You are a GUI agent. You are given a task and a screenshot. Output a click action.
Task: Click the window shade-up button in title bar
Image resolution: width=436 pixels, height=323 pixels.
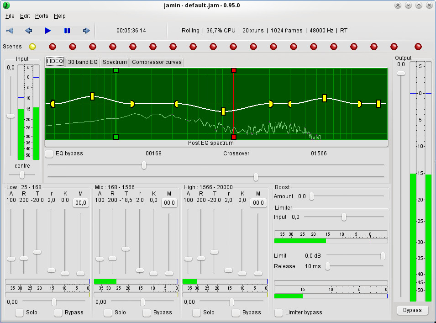398,5
